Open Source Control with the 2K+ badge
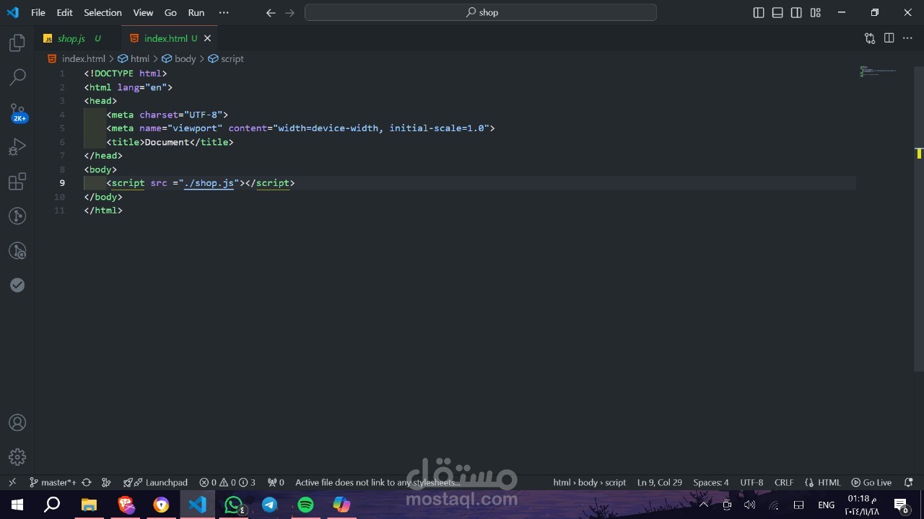Viewport: 924px width, 519px height. coord(17,112)
